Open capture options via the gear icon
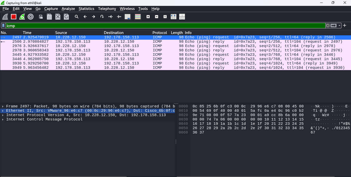This screenshot has width=351, height=177. click(31, 17)
